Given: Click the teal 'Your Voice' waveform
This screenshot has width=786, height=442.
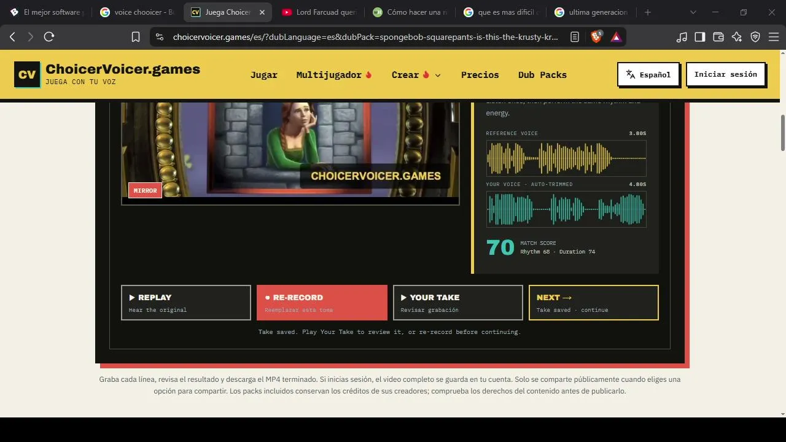Looking at the screenshot, I should click(566, 209).
